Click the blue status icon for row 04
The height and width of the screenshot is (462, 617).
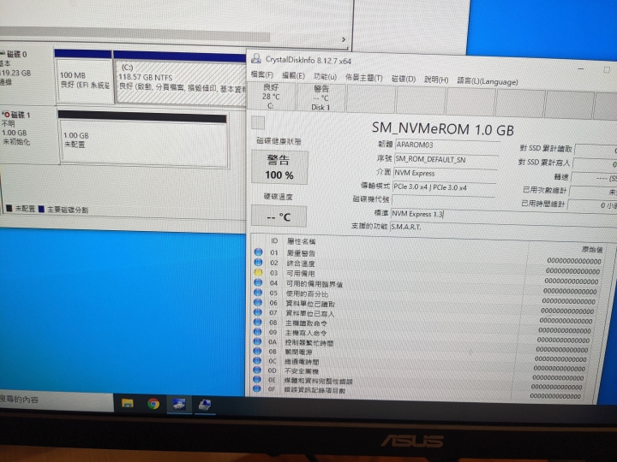pyautogui.click(x=258, y=282)
